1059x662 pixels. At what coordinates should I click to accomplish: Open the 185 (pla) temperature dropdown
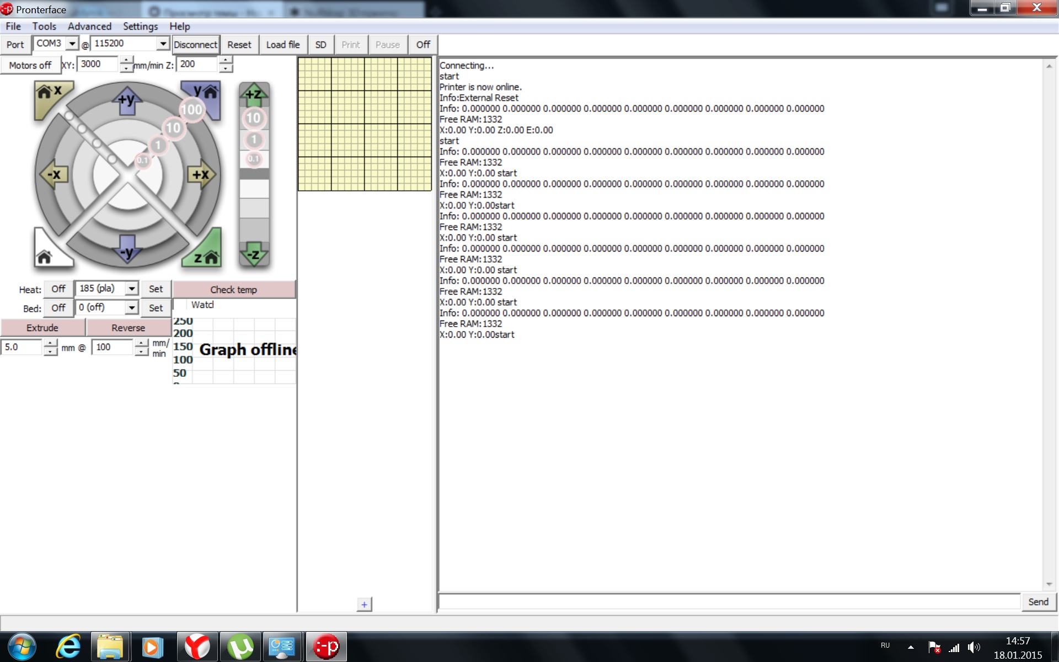[131, 289]
